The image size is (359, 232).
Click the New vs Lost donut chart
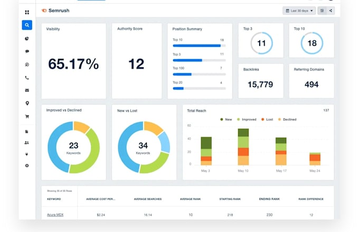coord(144,147)
